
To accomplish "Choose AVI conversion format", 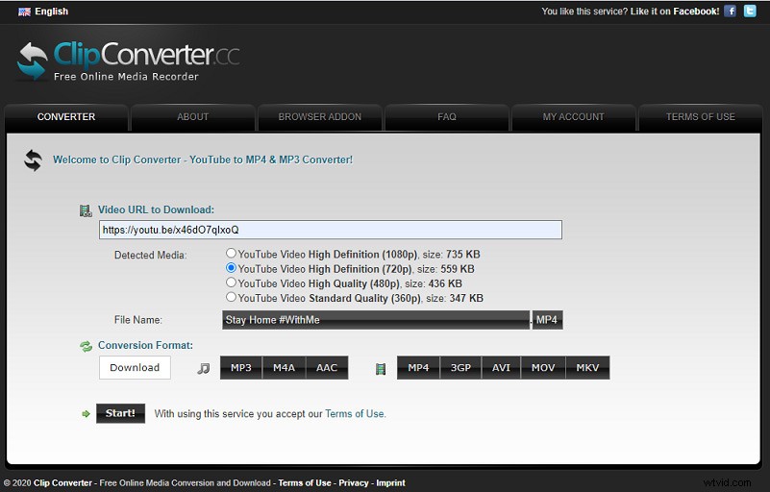I will [x=502, y=368].
